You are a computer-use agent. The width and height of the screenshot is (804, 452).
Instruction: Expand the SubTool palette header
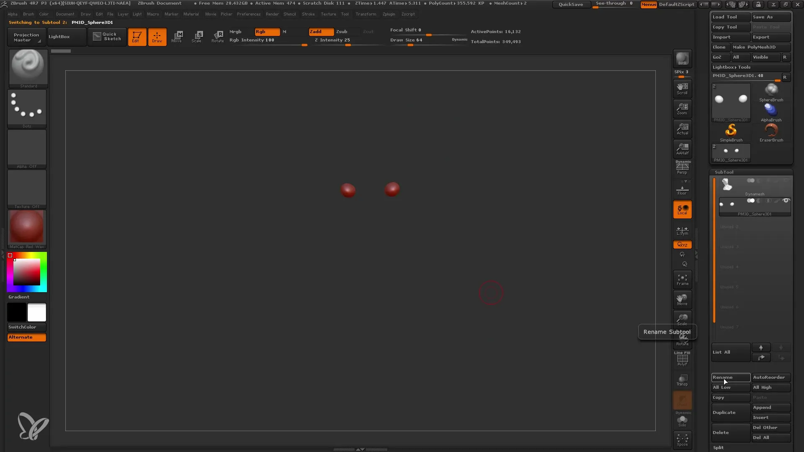point(724,172)
